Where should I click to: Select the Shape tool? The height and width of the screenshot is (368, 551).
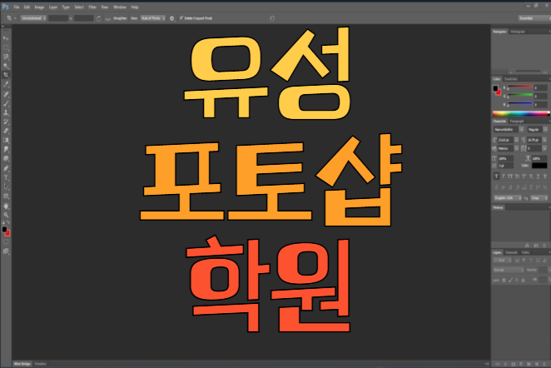point(6,196)
